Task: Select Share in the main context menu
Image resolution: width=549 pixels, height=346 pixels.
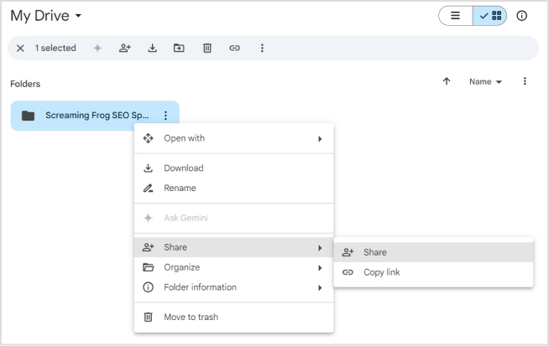Action: pos(233,247)
